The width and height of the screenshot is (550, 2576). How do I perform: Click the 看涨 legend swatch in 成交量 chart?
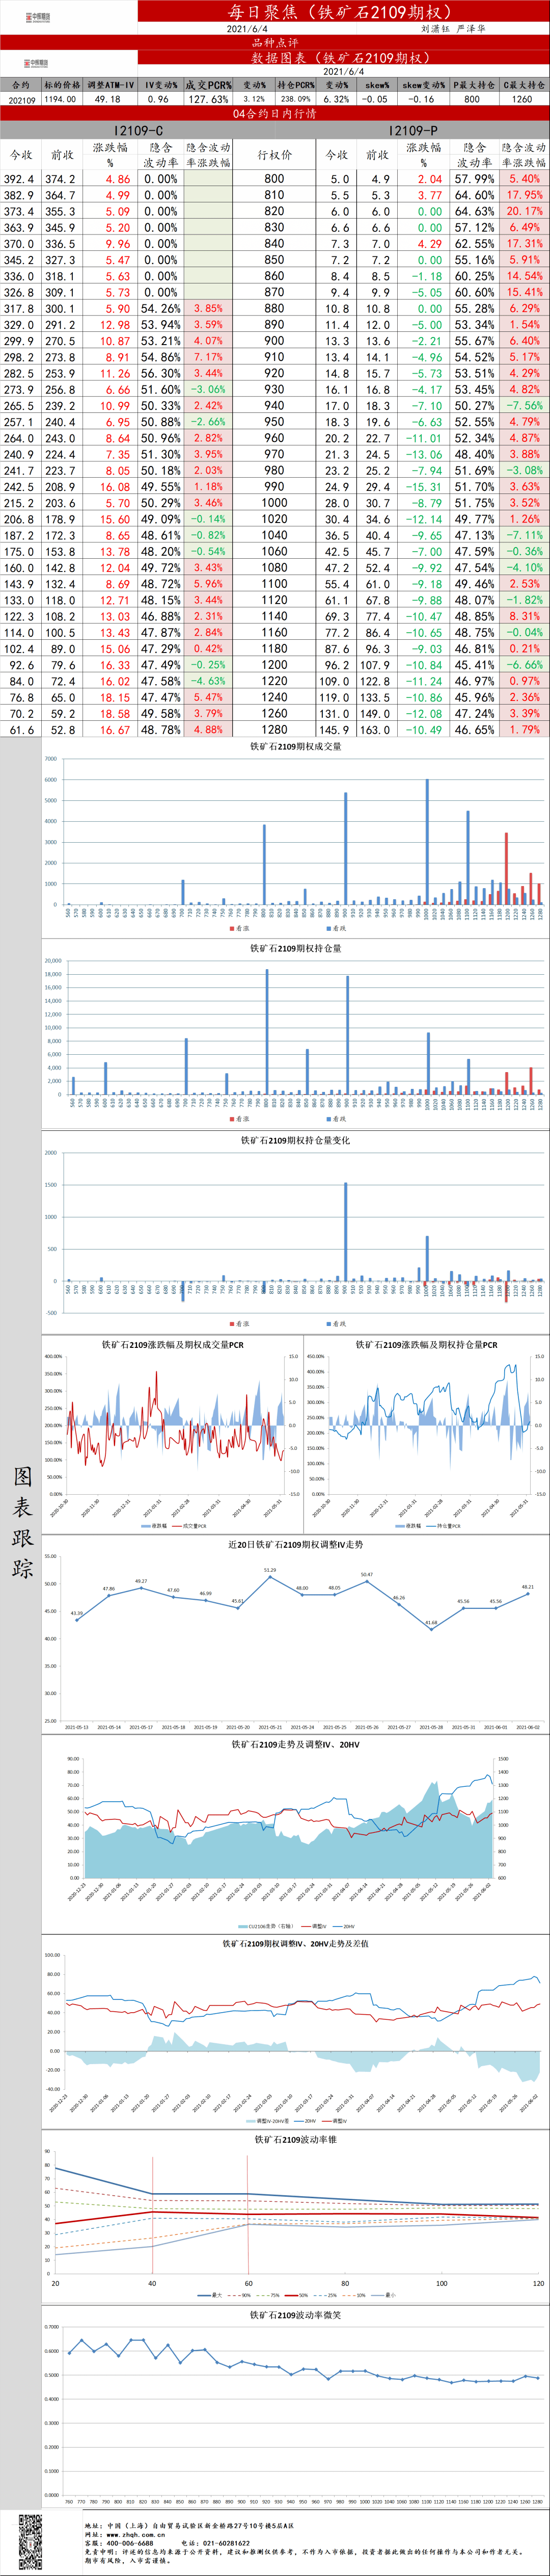coord(232,929)
